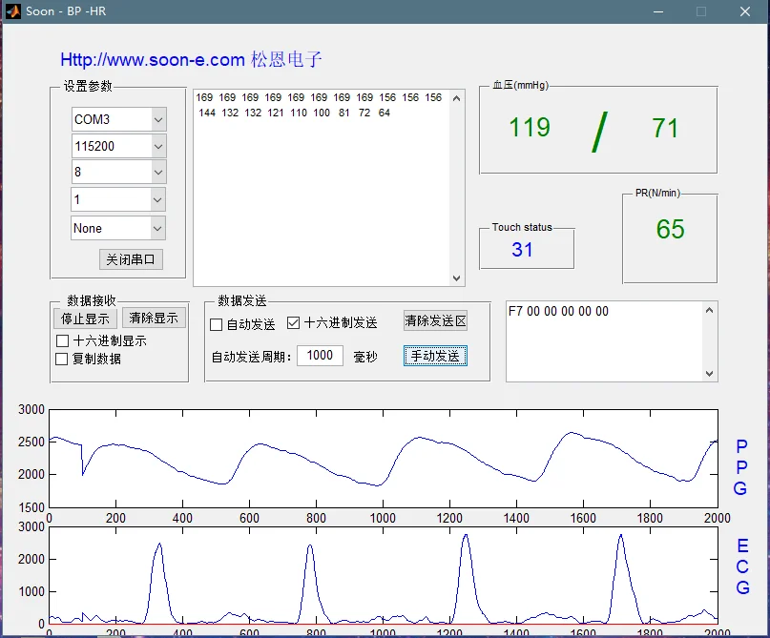Click the pulse rate value 65
Image resolution: width=770 pixels, height=638 pixels.
coord(671,229)
